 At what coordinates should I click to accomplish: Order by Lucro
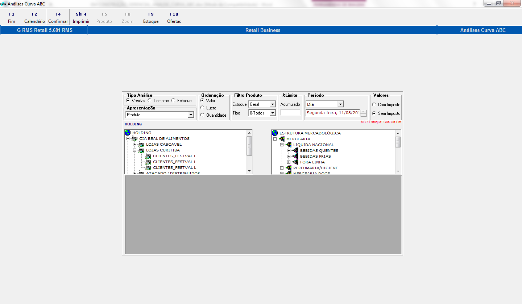coord(202,108)
